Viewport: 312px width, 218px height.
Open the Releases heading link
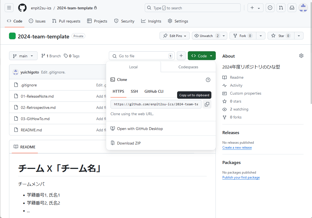[231, 133]
